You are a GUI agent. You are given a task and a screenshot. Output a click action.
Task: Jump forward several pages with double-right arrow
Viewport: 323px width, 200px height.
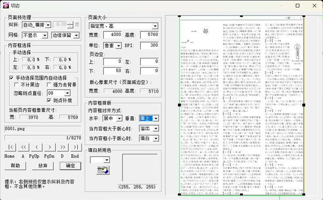click(63, 147)
